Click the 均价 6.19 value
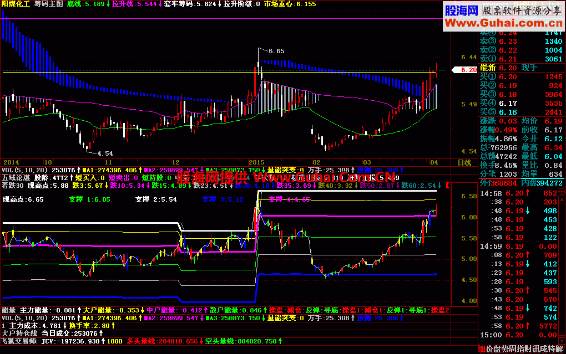The height and width of the screenshot is (354, 566). tap(554, 121)
